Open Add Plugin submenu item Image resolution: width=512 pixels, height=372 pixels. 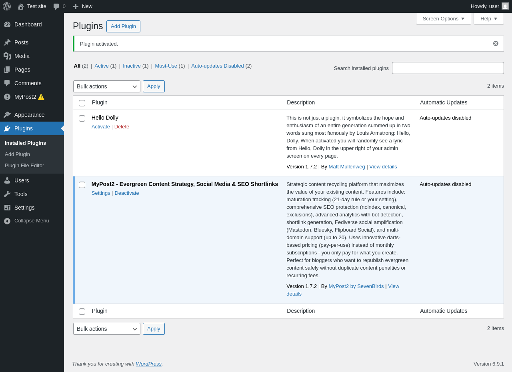[17, 154]
